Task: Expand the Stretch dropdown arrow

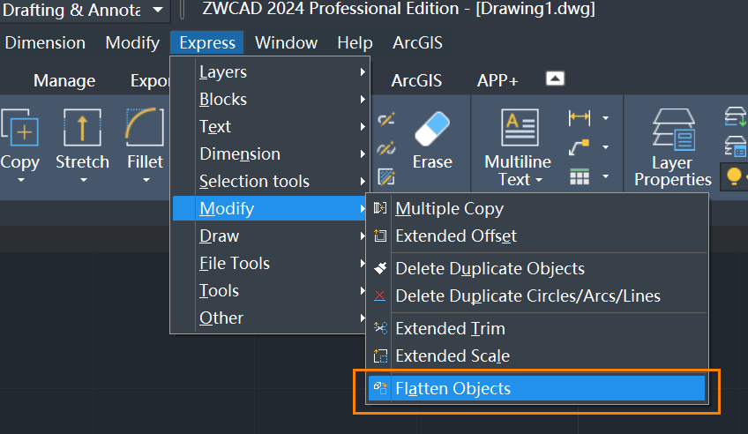Action: (x=84, y=180)
